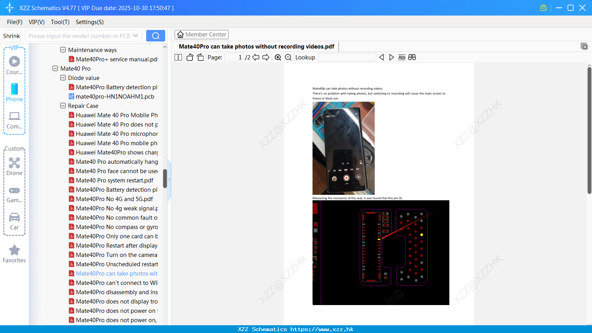Open Mate40Pro can't connect to Wifi
The image size is (592, 333).
[x=113, y=283]
